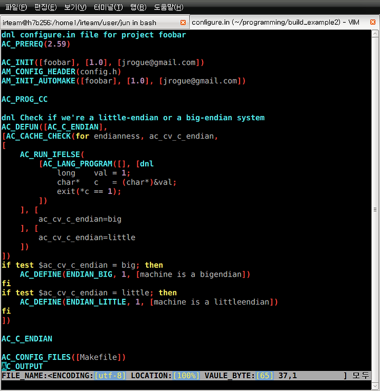Image resolution: width=380 pixels, height=391 pixels.
Task: Close the configure.in VIM tab
Action: (x=373, y=22)
